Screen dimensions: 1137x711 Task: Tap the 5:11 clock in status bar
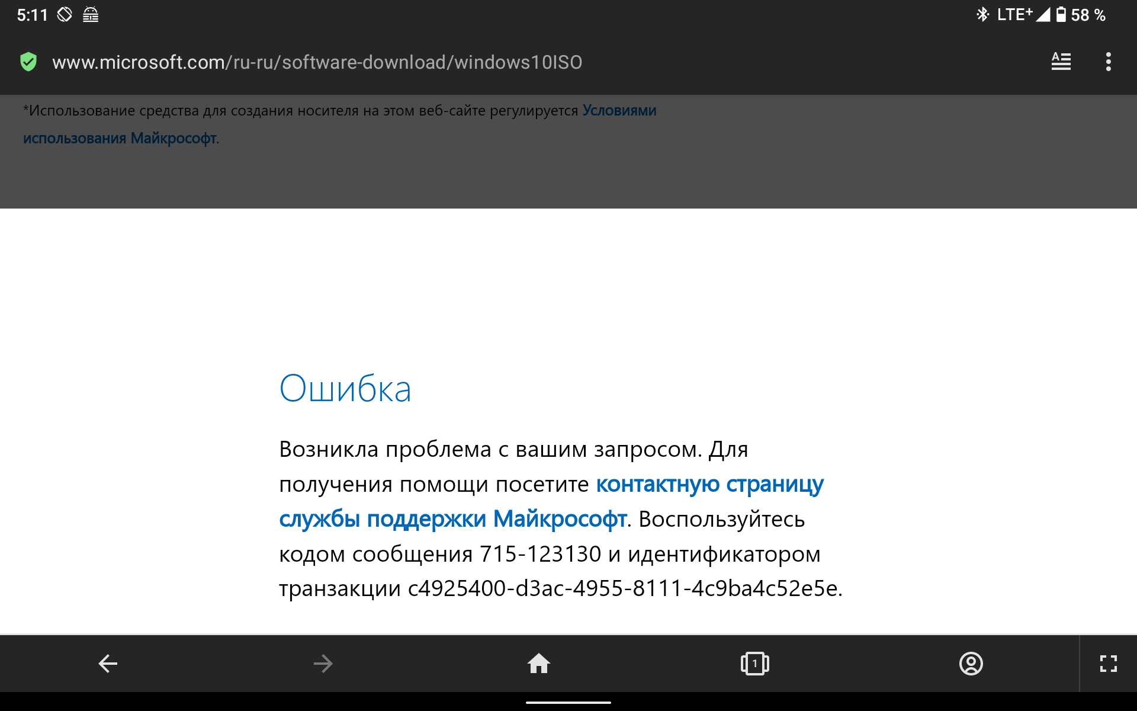32,15
